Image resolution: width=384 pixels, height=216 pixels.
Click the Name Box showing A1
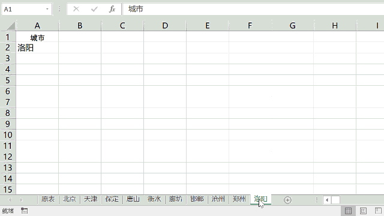(23, 10)
